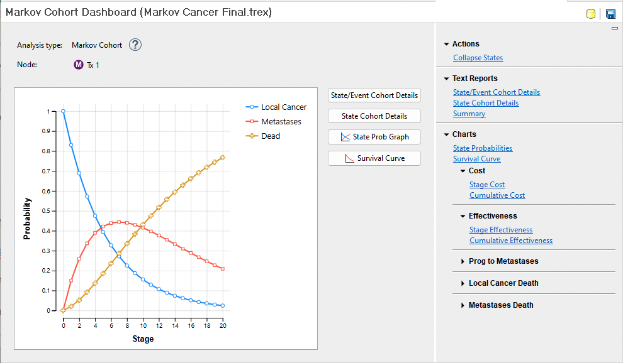The width and height of the screenshot is (623, 363).
Task: Save the dashboard using the disk icon
Action: 610,13
